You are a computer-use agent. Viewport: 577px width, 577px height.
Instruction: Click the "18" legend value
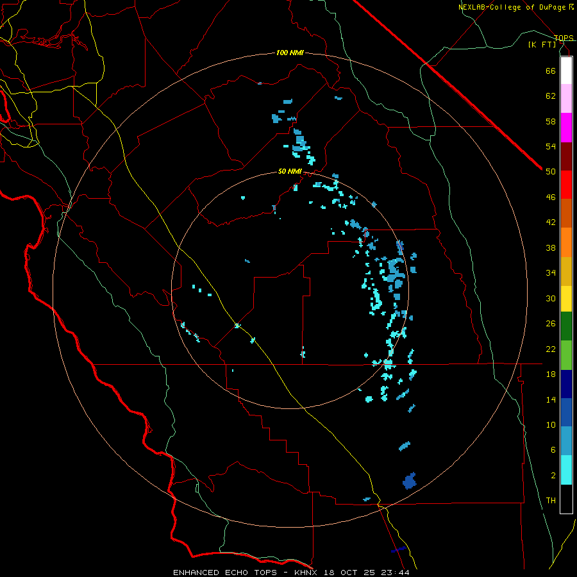point(551,374)
